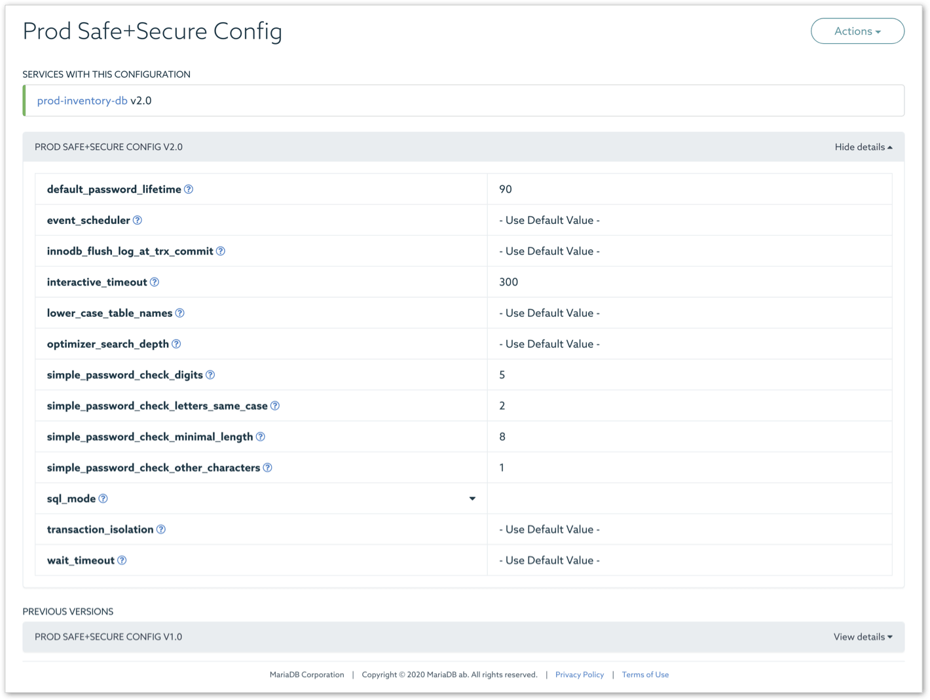Collapse details for Prod Safe+Secure Config v2.0
Screen dimensions: 930x700
click(x=863, y=147)
